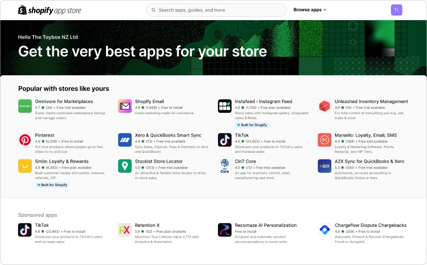Open the Shopify Email app icon
This screenshot has width=427, height=265.
125,106
